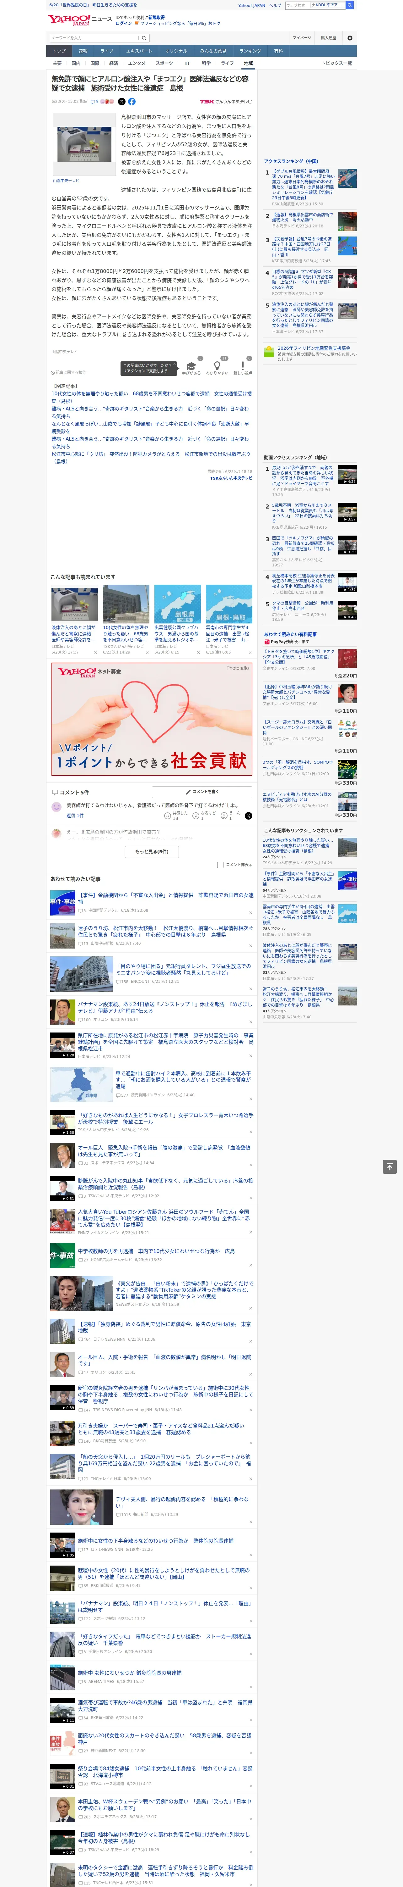Open the ライブ navigation tab
Screen dimensions: 403x1887
tap(107, 51)
